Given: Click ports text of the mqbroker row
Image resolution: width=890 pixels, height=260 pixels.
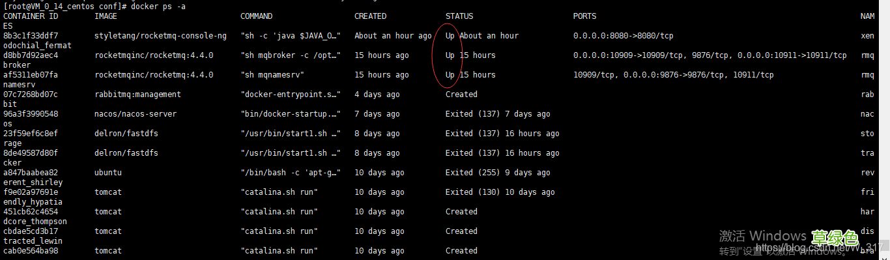Looking at the screenshot, I should tap(710, 55).
